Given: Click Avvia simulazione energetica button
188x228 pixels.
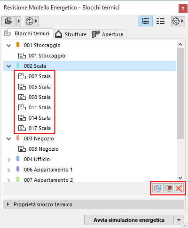Looking at the screenshot, I should [129, 220].
